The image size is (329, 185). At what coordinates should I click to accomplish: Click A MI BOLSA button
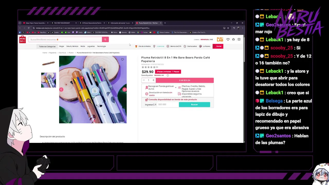click(x=185, y=80)
